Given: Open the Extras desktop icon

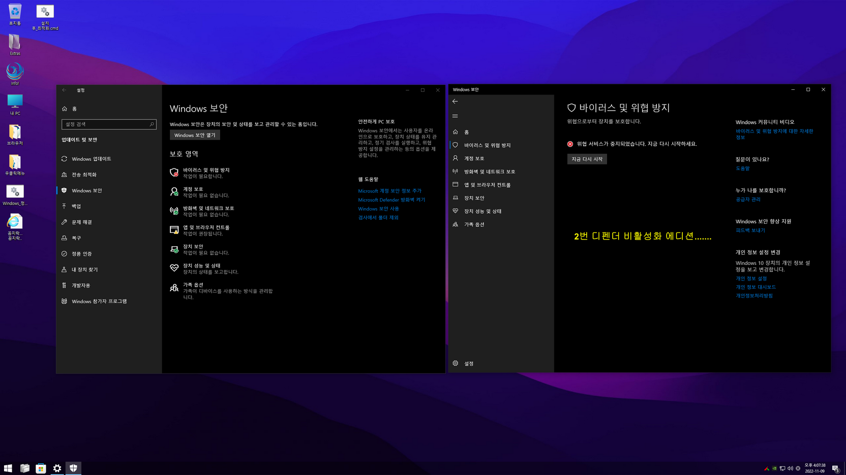Looking at the screenshot, I should (x=15, y=45).
